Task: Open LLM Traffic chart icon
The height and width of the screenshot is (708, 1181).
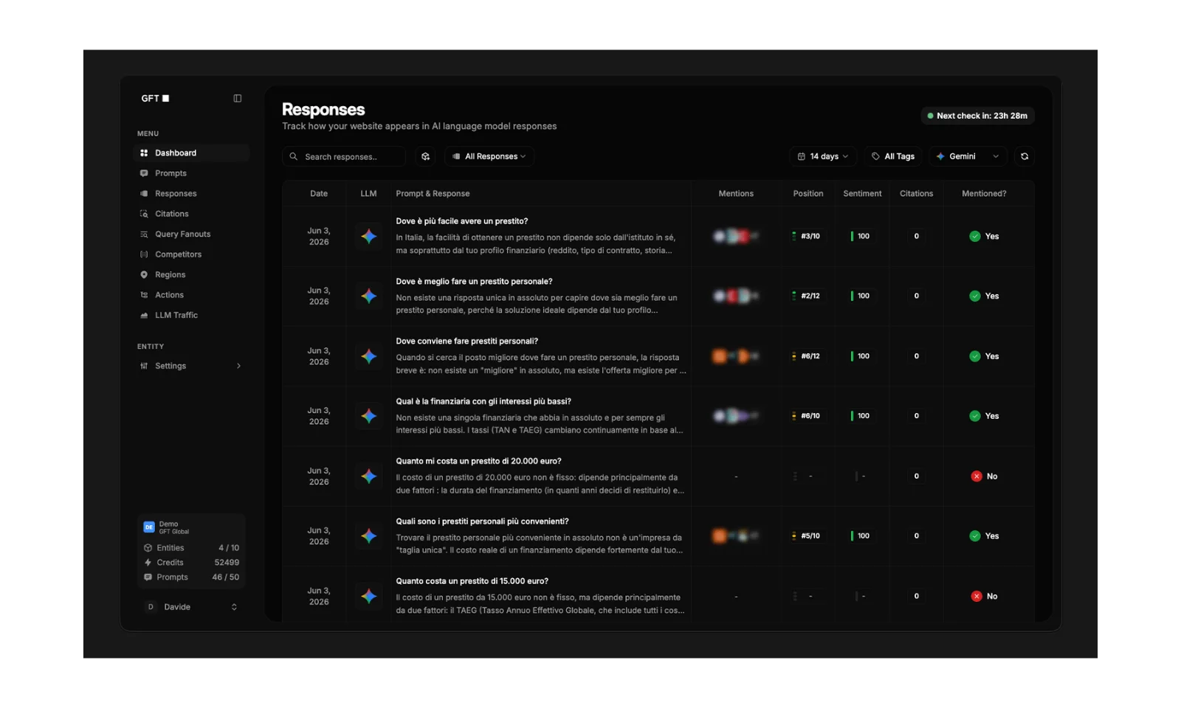Action: 144,315
